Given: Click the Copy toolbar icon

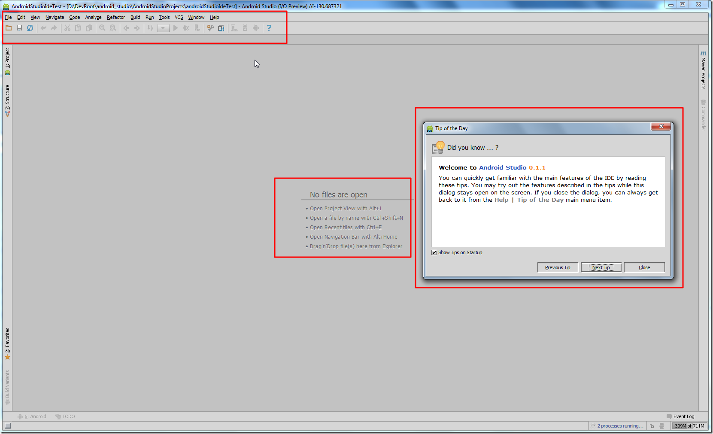Looking at the screenshot, I should tap(78, 28).
